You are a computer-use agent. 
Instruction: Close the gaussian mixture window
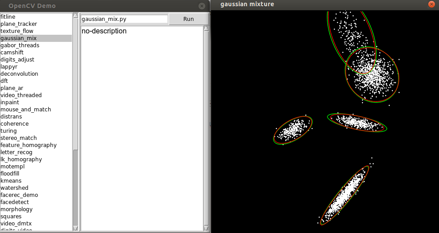431,4
